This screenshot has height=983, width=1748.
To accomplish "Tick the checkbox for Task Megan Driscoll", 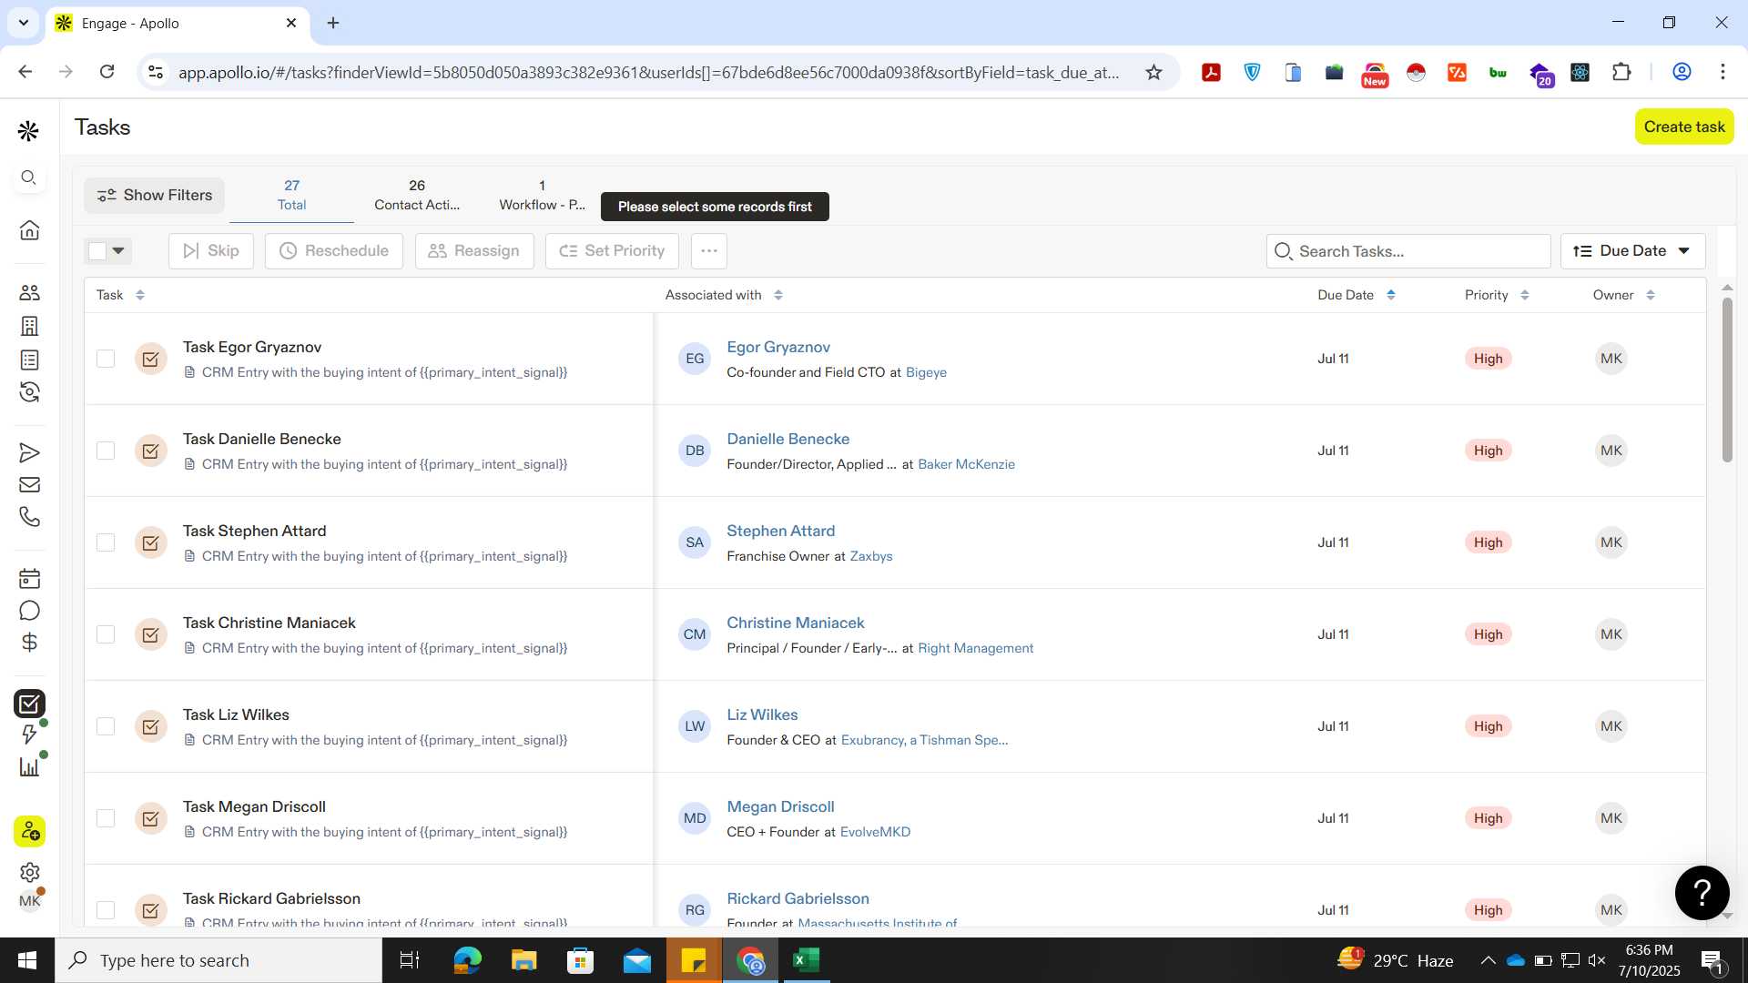I will click(106, 818).
